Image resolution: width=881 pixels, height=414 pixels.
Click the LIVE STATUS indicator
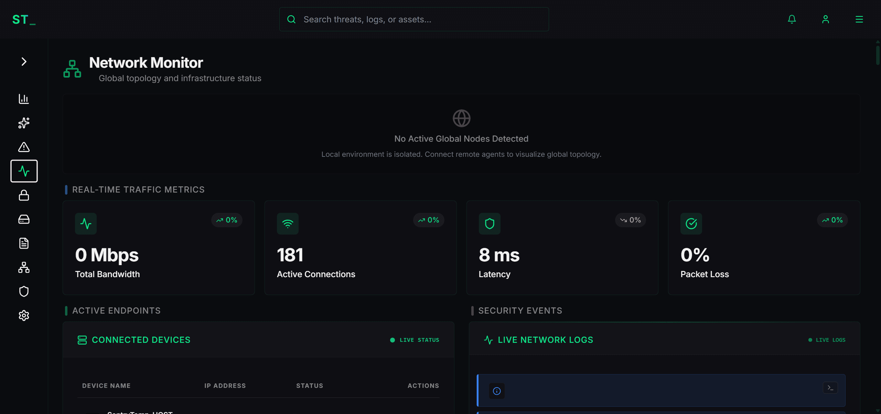pyautogui.click(x=415, y=340)
